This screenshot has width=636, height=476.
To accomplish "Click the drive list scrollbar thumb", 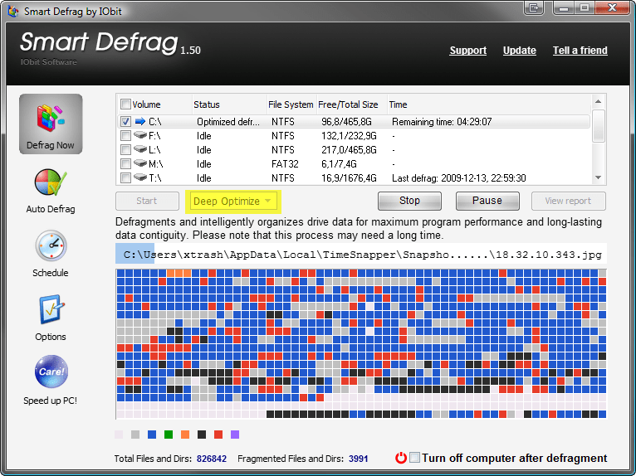I will [599, 125].
